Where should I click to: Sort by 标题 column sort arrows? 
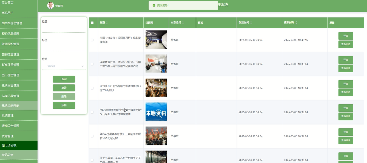point(107,23)
